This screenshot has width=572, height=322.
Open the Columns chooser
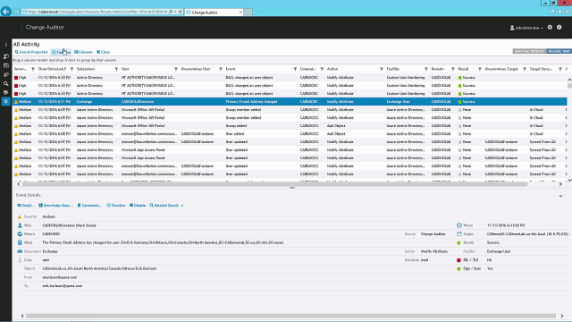pyautogui.click(x=83, y=52)
